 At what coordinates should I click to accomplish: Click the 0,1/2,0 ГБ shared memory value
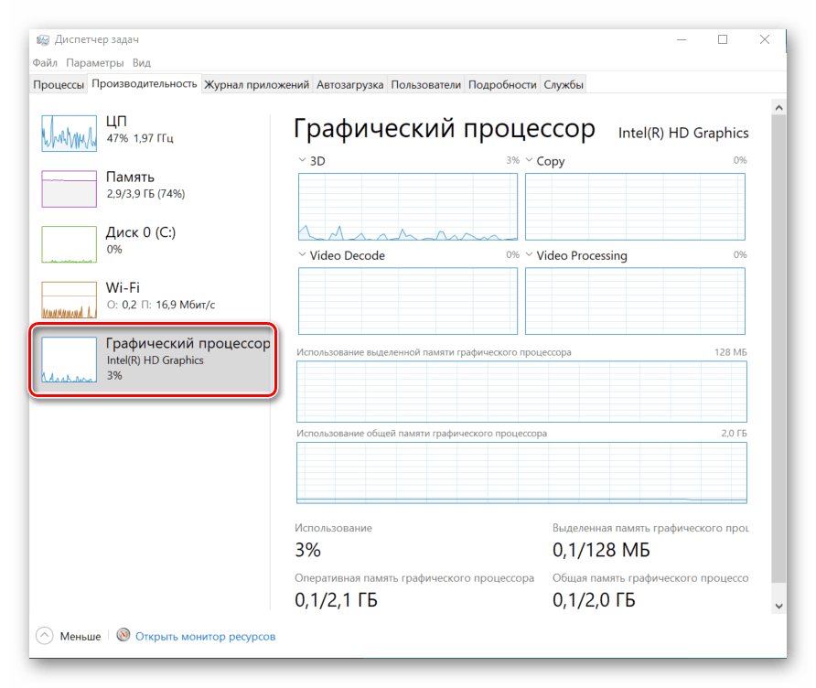coord(594,600)
